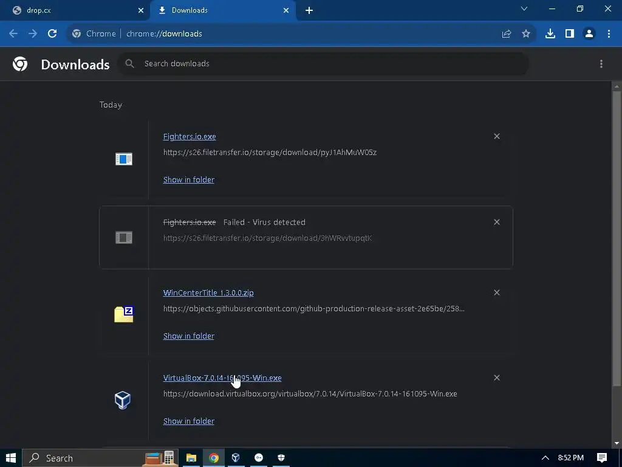Open the notification center icon
Viewport: 622px width, 467px height.
point(602,458)
